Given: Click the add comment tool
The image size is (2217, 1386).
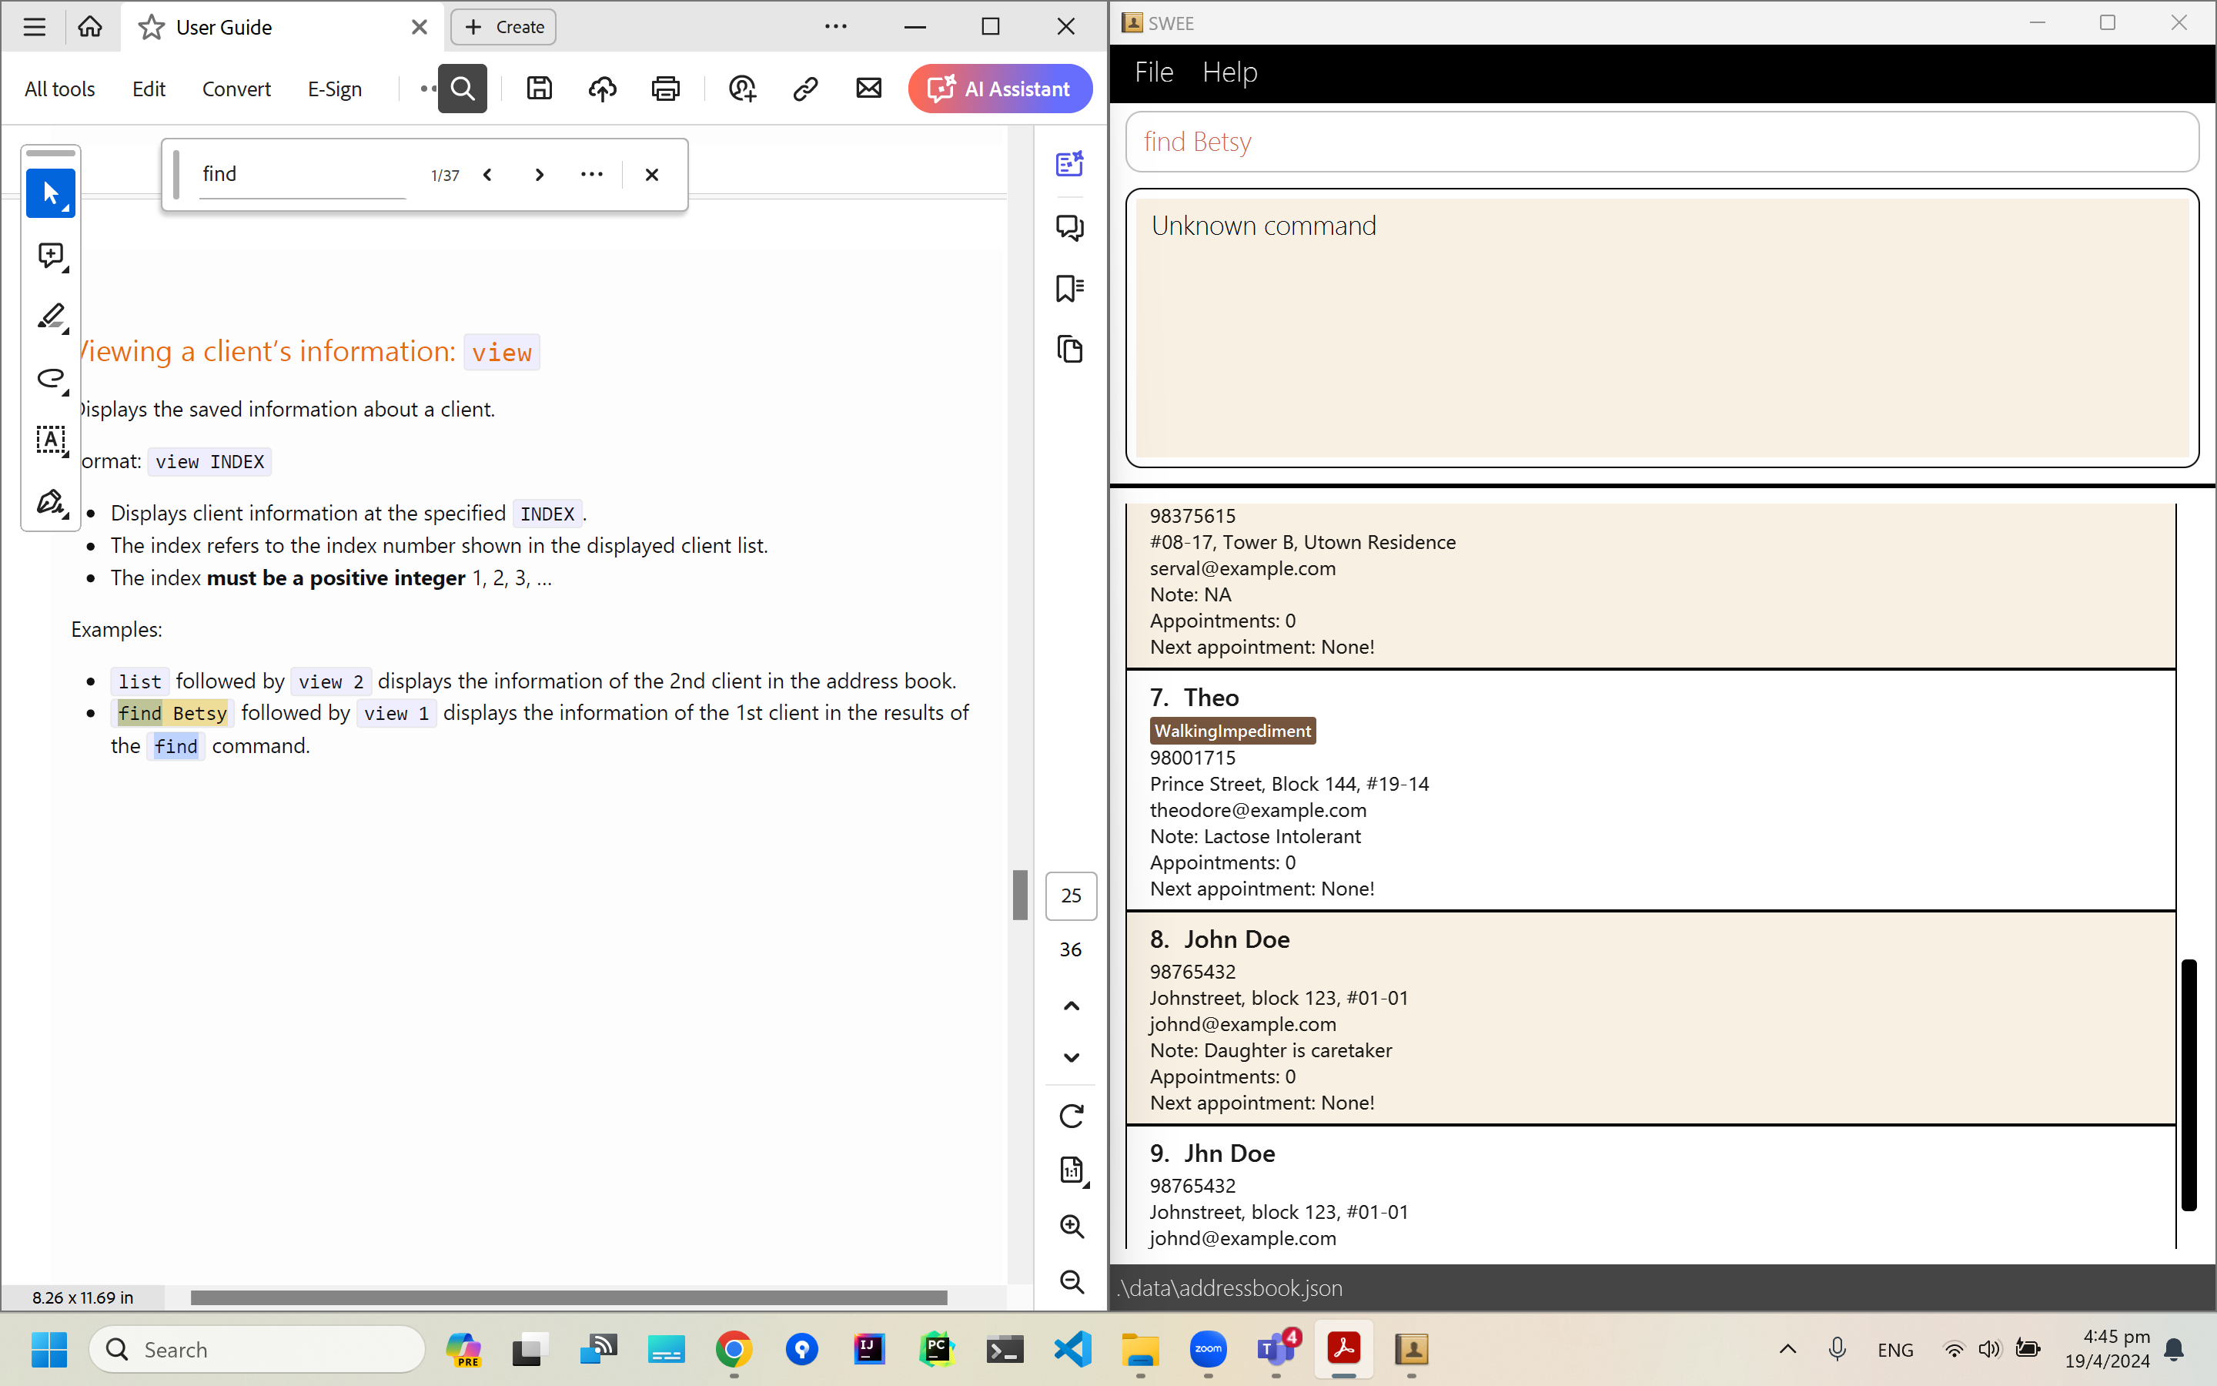Looking at the screenshot, I should (x=50, y=255).
